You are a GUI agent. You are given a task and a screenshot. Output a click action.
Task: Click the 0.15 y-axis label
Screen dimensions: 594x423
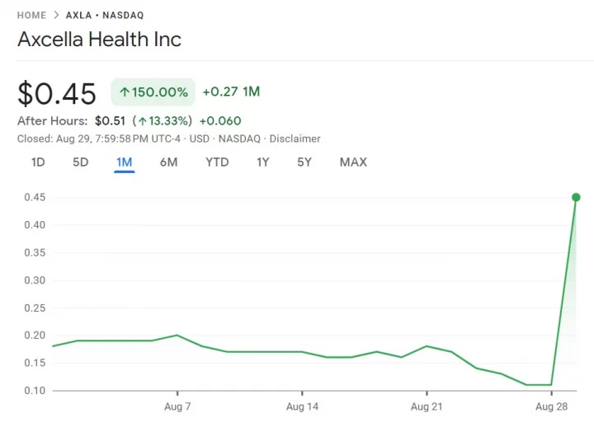35,363
